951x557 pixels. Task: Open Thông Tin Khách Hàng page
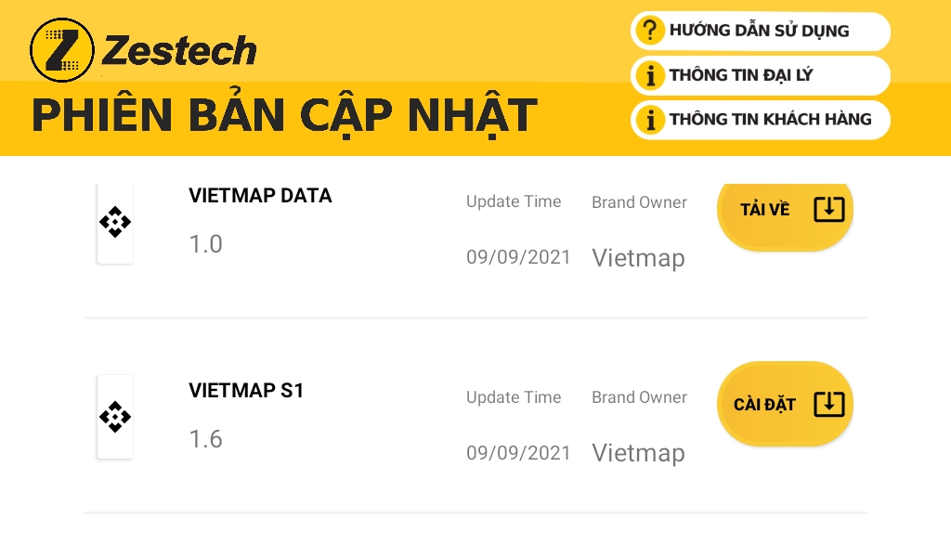coord(770,119)
